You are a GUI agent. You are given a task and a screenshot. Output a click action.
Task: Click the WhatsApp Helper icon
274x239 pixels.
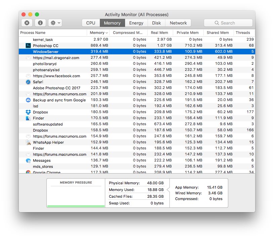coord(28,142)
